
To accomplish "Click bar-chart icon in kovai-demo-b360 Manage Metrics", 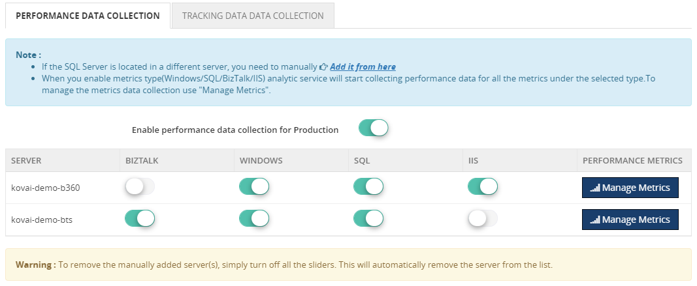I will (x=594, y=188).
